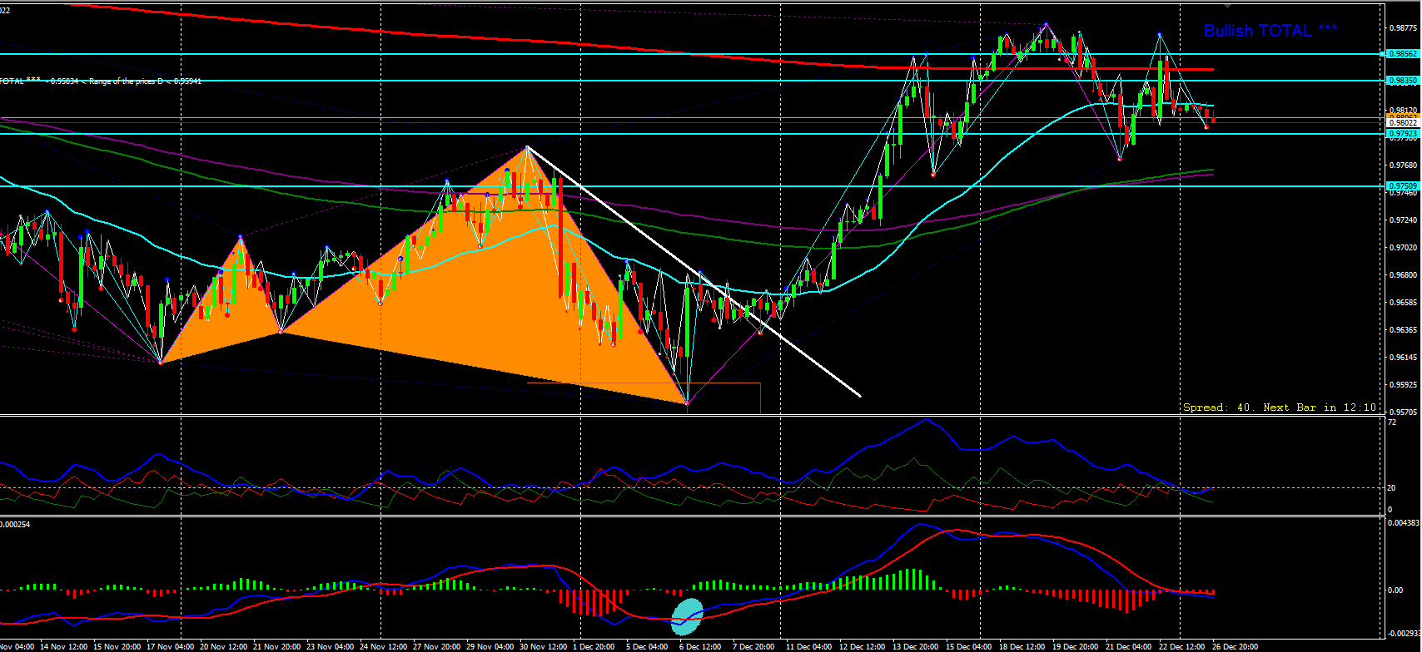Click the level 20 label on ADX scale

1390,487
